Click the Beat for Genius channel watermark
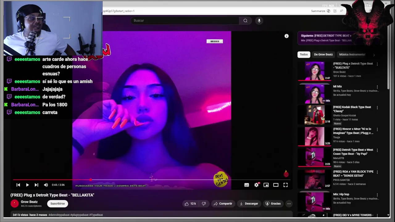 (x=221, y=179)
